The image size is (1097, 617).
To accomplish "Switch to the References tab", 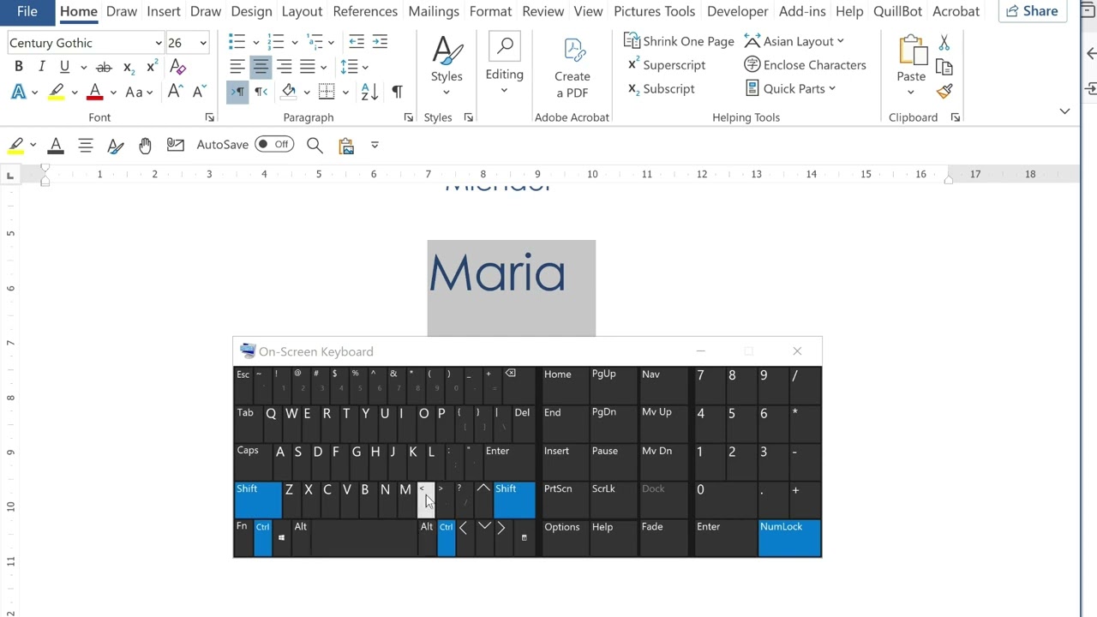I will click(x=365, y=11).
